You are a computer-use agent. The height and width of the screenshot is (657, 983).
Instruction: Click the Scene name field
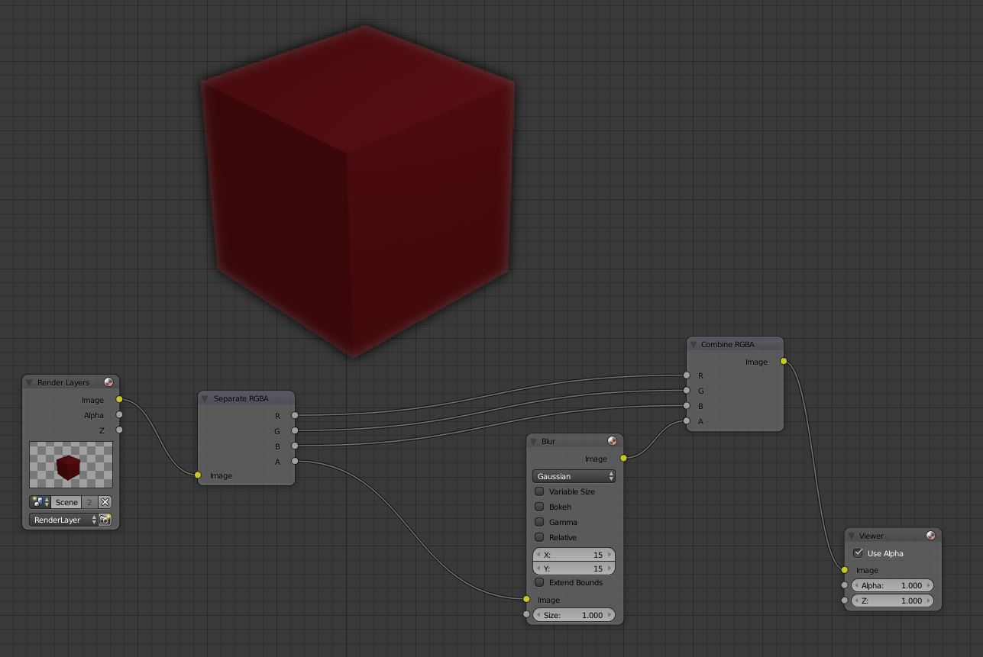tap(66, 502)
